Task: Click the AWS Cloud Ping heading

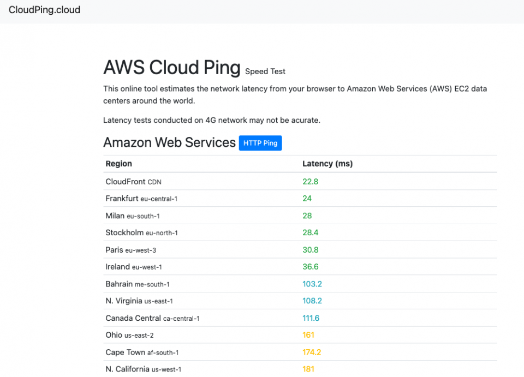Action: tap(172, 68)
